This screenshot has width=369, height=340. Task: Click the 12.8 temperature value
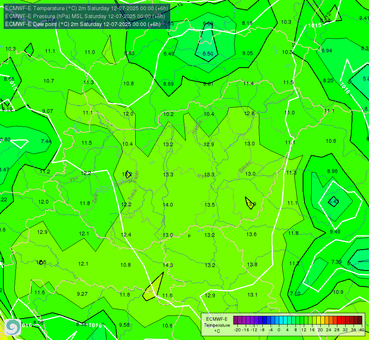coord(249,113)
